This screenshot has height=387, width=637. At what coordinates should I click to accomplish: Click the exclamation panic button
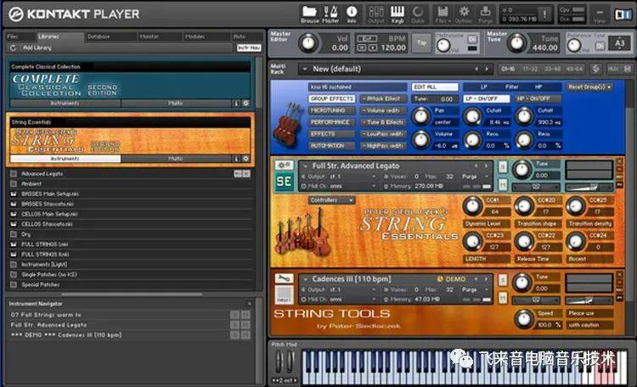pos(544,14)
